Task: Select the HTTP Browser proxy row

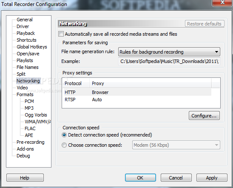Action: click(x=138, y=92)
